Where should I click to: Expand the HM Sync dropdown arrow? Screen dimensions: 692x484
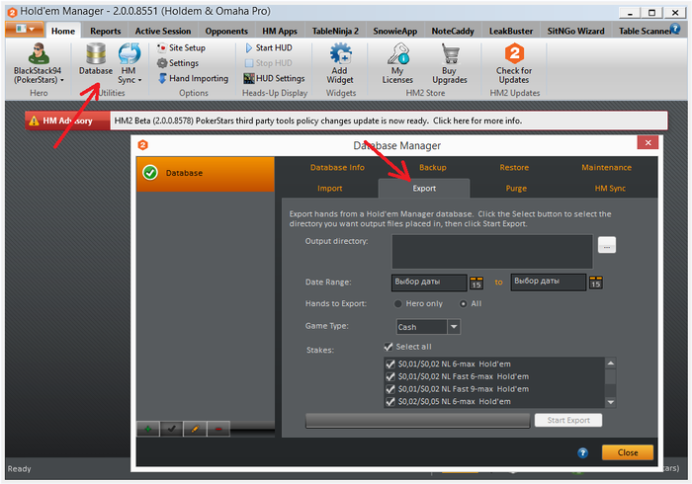[140, 80]
